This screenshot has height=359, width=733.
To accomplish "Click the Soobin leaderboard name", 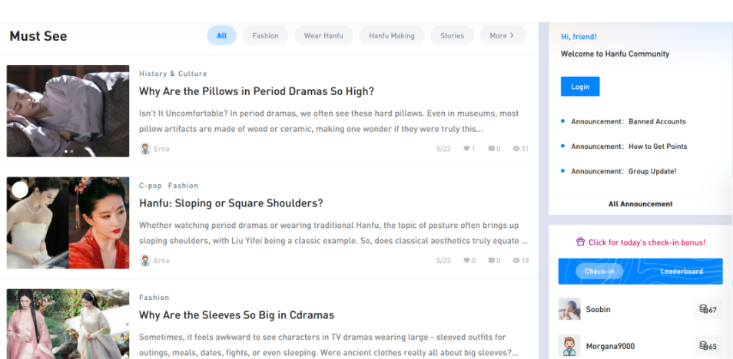I will click(x=598, y=309).
